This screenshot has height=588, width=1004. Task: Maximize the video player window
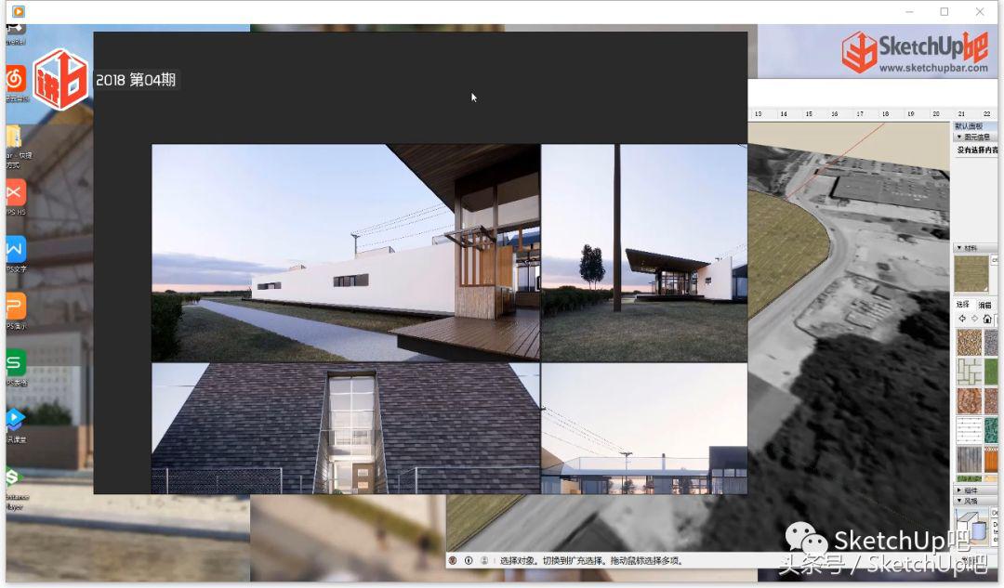[945, 11]
